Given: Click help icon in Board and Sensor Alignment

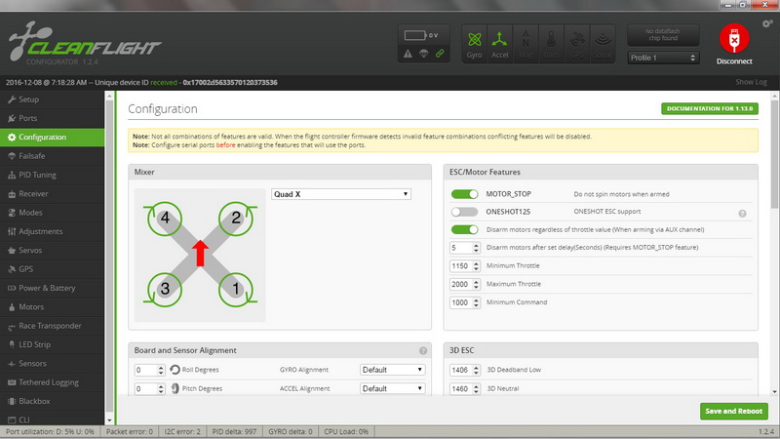Looking at the screenshot, I should click(x=423, y=351).
